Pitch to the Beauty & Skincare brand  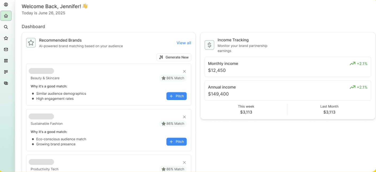click(176, 96)
